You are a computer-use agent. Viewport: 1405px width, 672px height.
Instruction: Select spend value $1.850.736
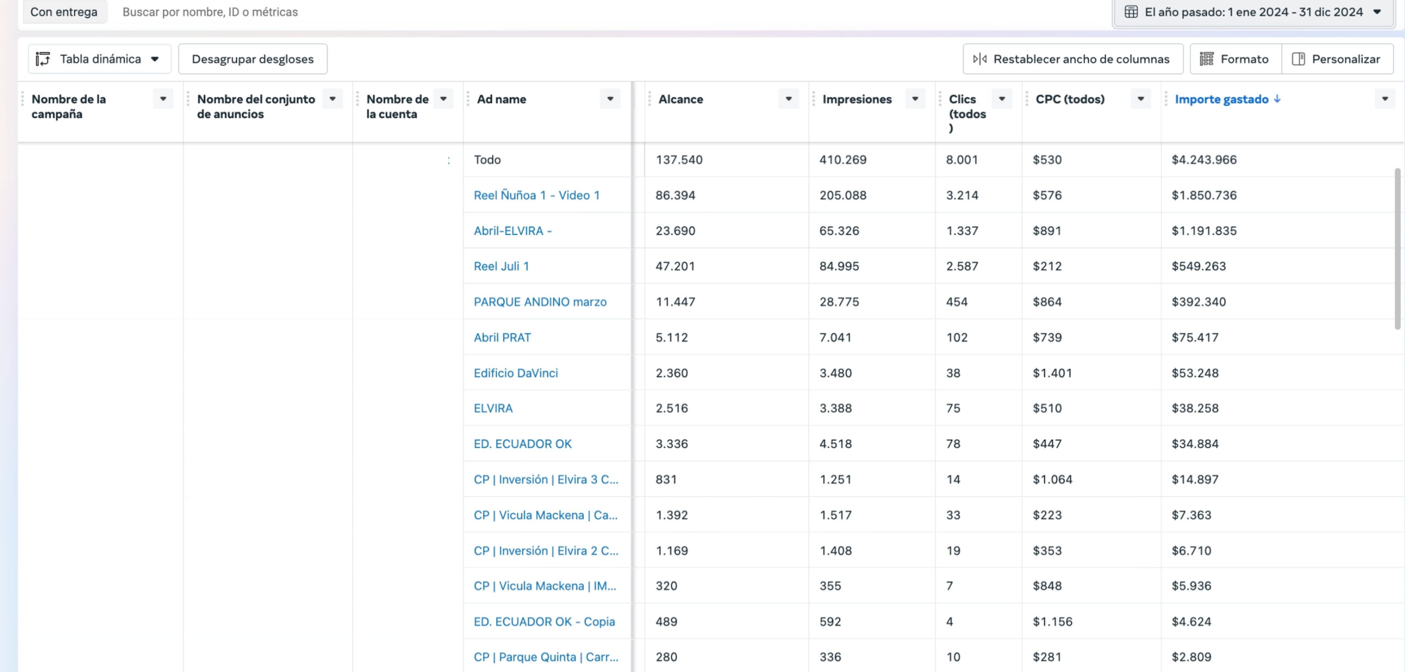tap(1204, 195)
